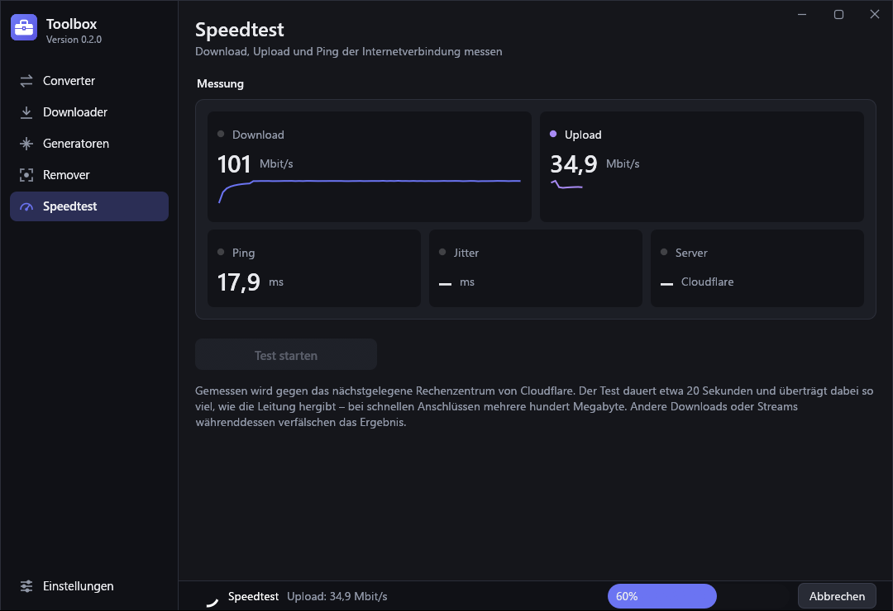Screen dimensions: 893x611
Task: Click the Jitter status dot
Action: 442,252
